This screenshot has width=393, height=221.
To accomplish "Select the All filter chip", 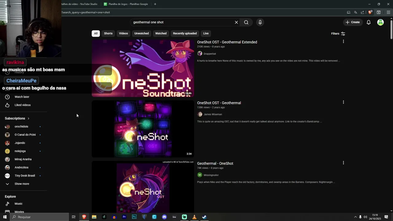I will (96, 33).
